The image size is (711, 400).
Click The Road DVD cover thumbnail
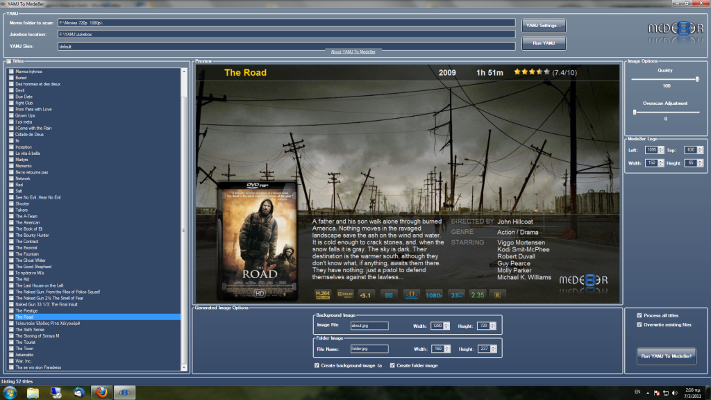[x=258, y=240]
